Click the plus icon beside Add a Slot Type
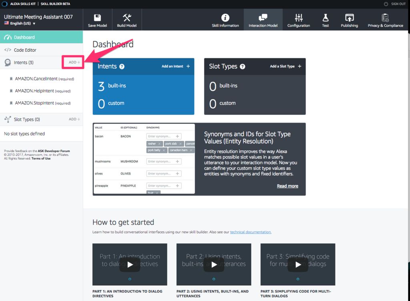This screenshot has height=301, width=410. pyautogui.click(x=299, y=66)
